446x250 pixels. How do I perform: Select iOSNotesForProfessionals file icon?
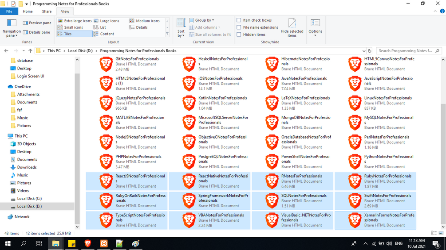coord(189,84)
